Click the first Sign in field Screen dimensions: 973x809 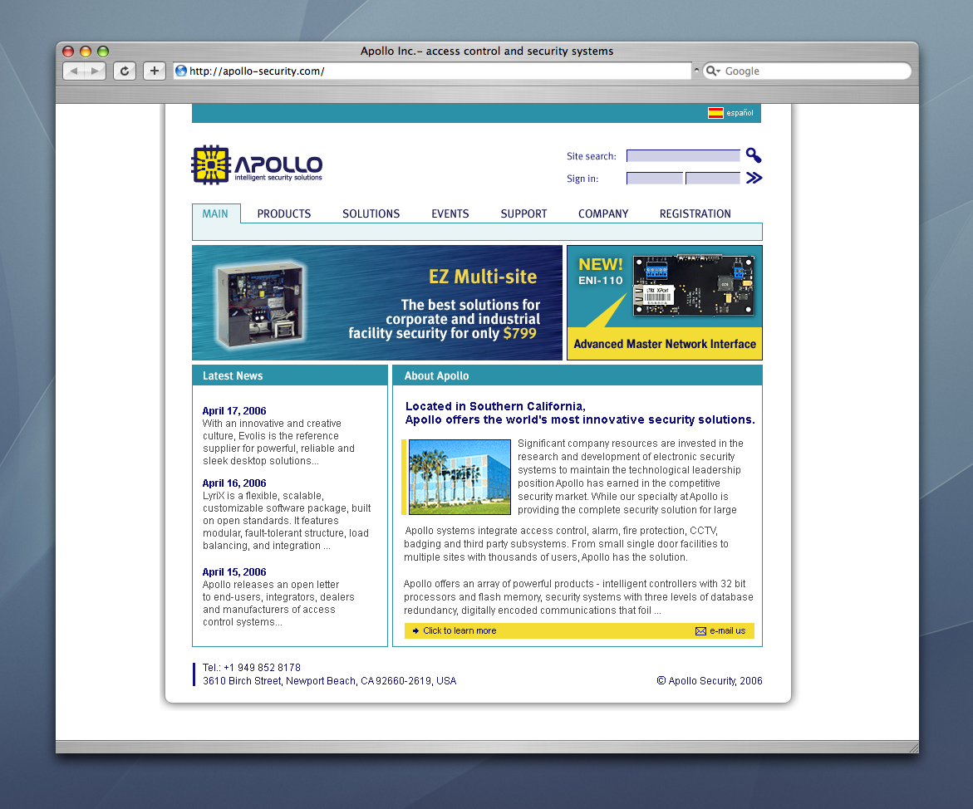[655, 179]
